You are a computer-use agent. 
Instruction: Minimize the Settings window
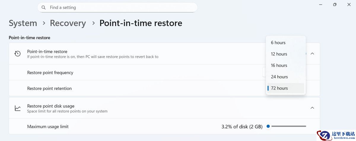[321, 5]
